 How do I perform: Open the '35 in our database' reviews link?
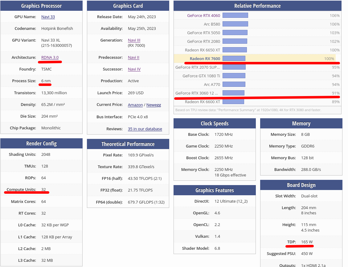coord(145,129)
